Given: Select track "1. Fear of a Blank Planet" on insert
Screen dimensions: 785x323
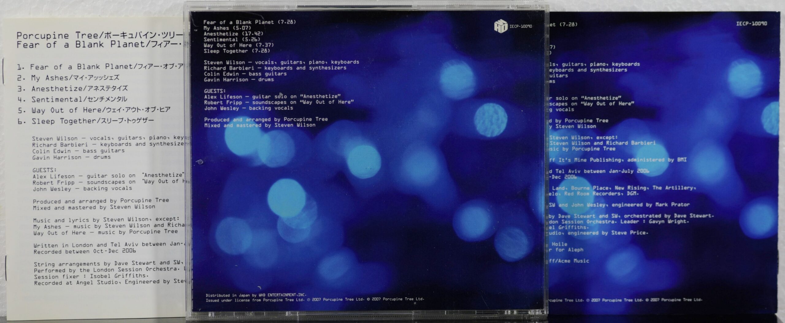Looking at the screenshot, I should point(100,67).
